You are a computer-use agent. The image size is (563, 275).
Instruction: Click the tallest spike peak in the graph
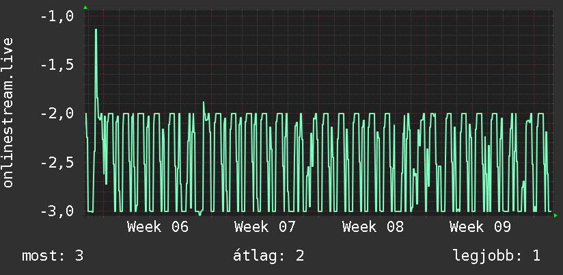(x=96, y=29)
